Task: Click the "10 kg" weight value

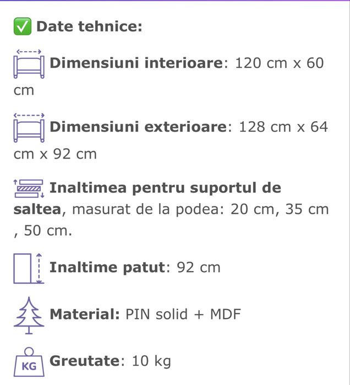Action: 151,361
